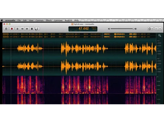Minimize the ocenaudio window
The width and height of the screenshot is (164, 123).
pyautogui.click(x=7, y=24)
